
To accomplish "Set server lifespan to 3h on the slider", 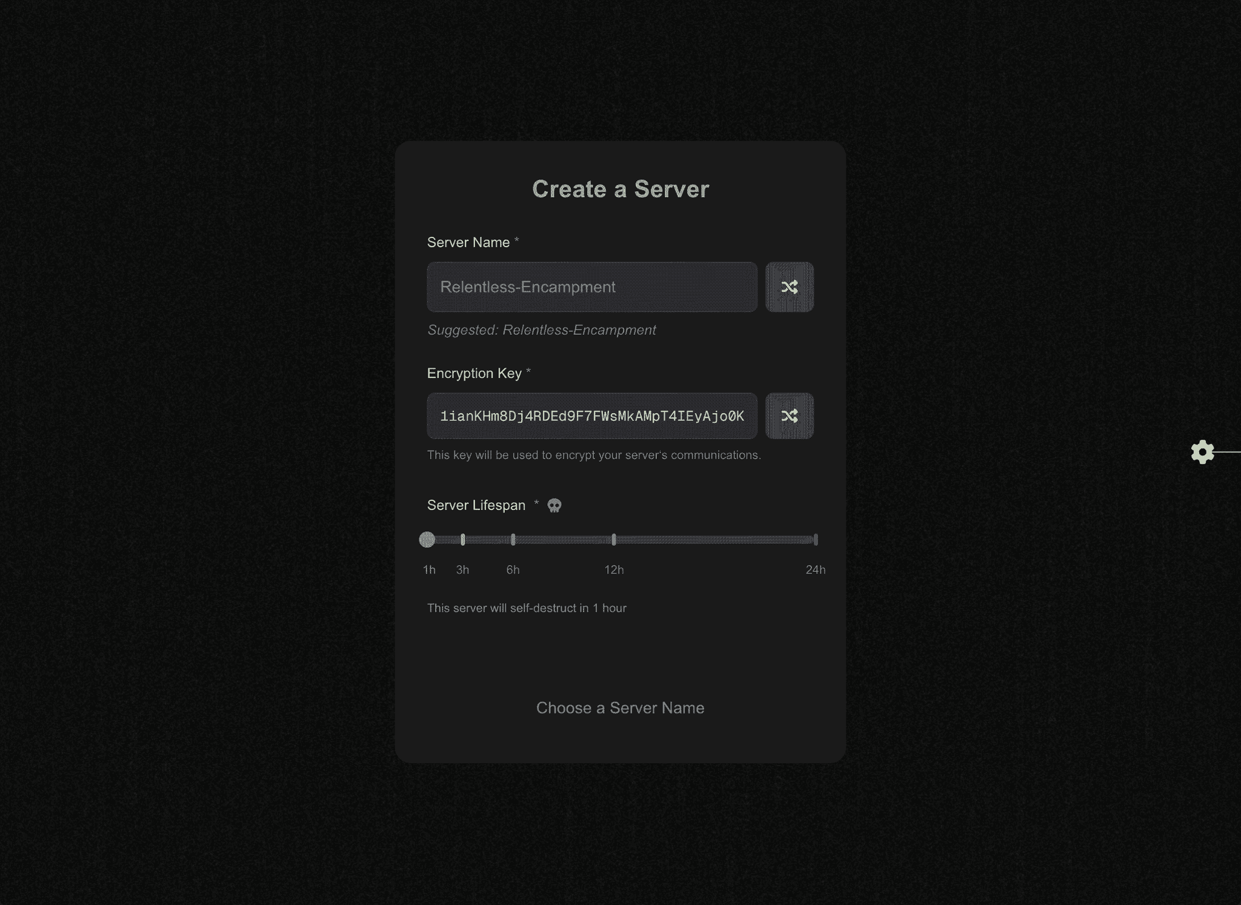I will [463, 539].
